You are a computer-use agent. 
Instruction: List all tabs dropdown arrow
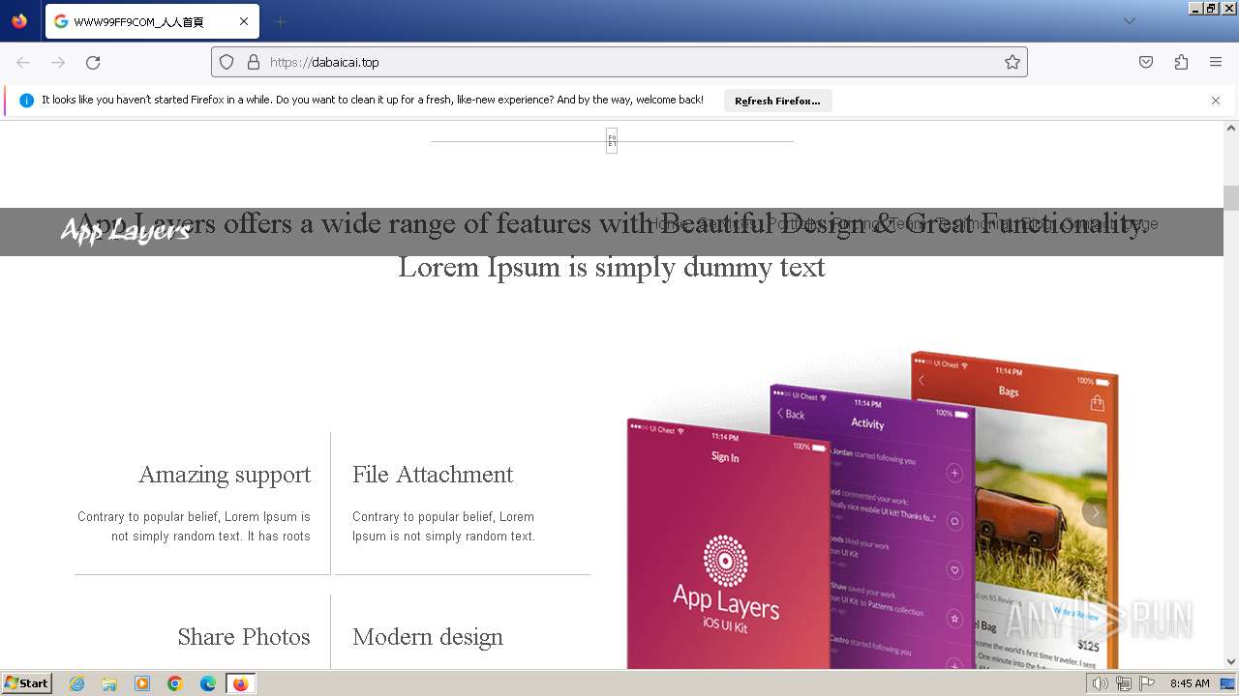1129,21
